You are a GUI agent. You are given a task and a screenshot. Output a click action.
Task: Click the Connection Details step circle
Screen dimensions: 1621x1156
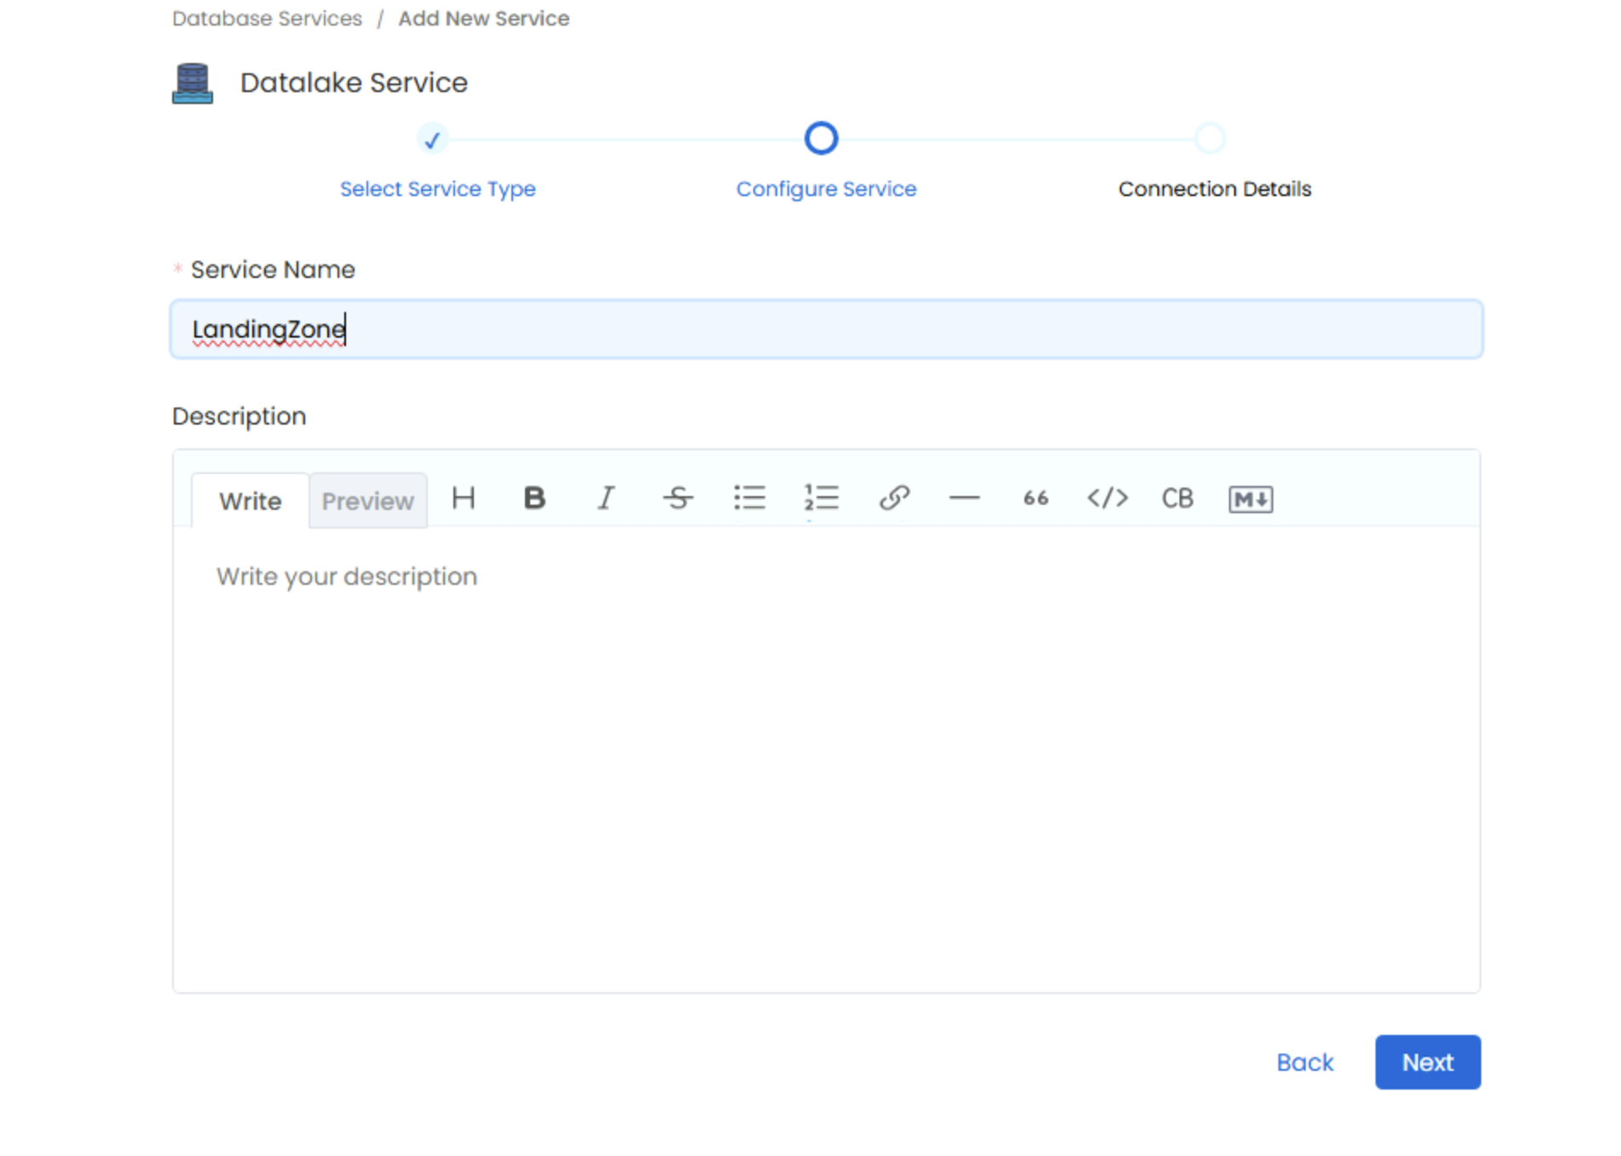click(x=1209, y=138)
